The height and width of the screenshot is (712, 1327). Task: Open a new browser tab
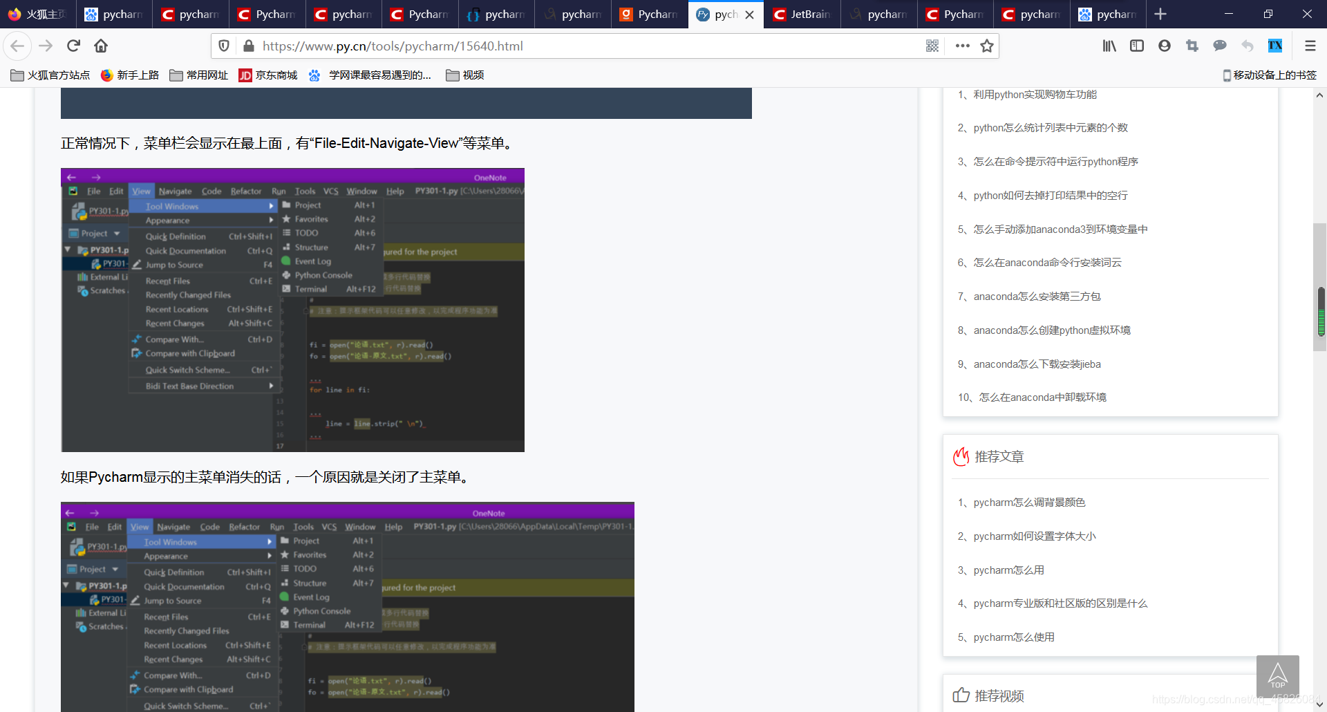(x=1160, y=14)
